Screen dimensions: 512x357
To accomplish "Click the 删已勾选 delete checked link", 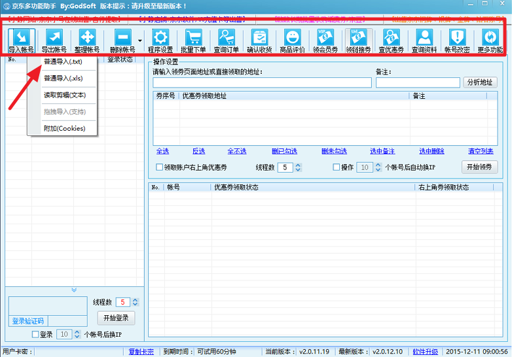I will 284,151.
